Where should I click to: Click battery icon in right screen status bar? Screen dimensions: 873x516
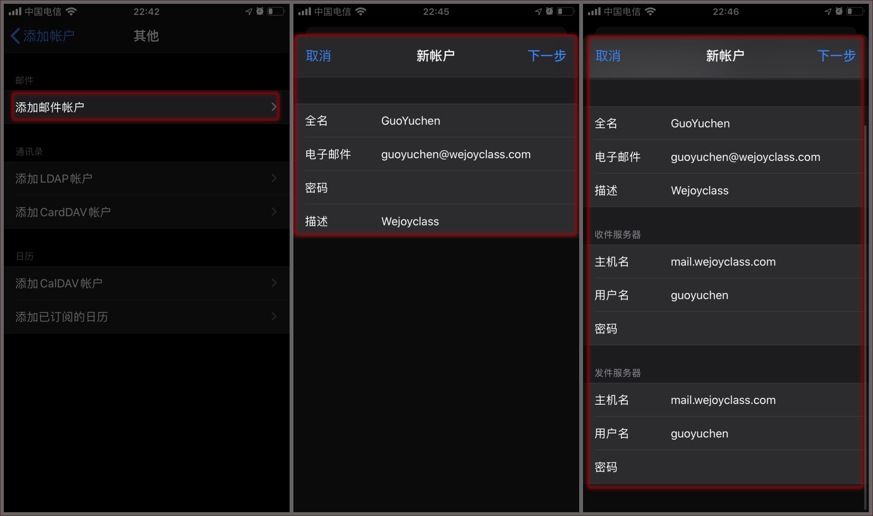point(854,12)
